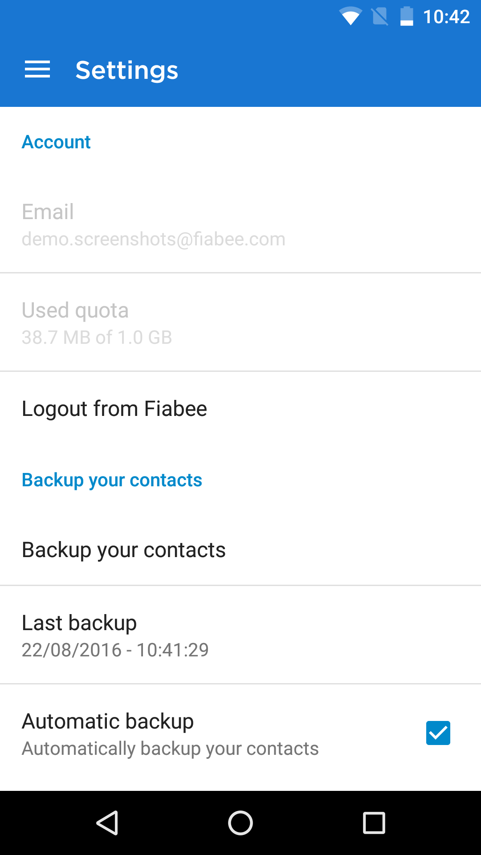The image size is (481, 855).
Task: Tap the 22/08/2016 backup timestamp
Action: 115,650
